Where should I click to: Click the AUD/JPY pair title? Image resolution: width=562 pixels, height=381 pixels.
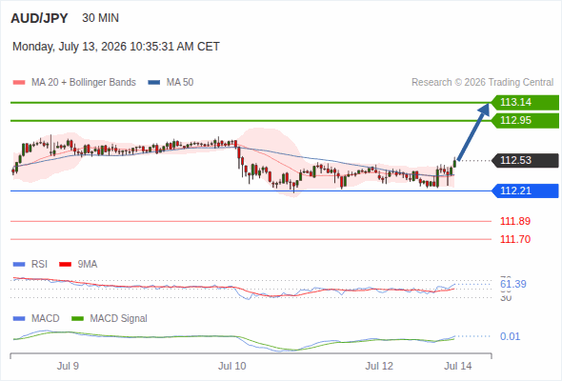(39, 18)
